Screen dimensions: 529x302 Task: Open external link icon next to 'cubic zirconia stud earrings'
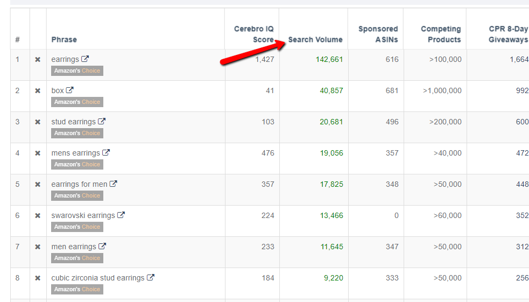point(151,277)
